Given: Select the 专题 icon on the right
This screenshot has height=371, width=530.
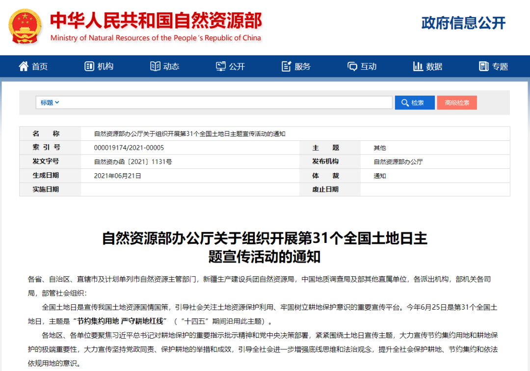Looking at the screenshot, I should [x=483, y=66].
